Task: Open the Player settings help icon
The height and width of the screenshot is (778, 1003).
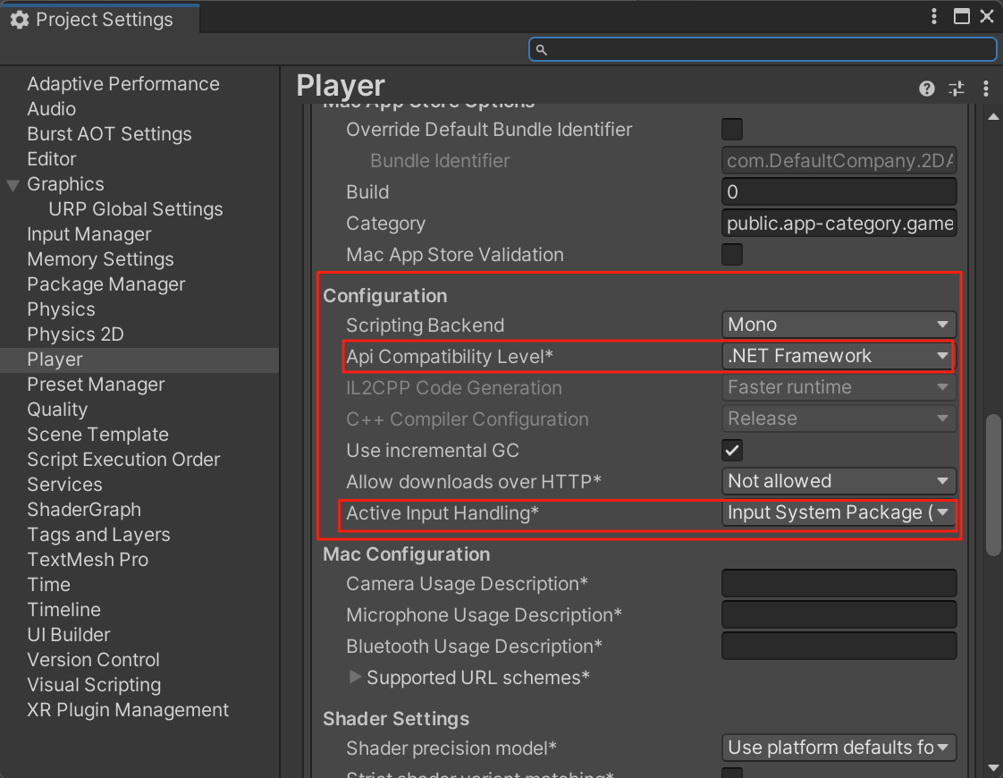Action: point(926,88)
